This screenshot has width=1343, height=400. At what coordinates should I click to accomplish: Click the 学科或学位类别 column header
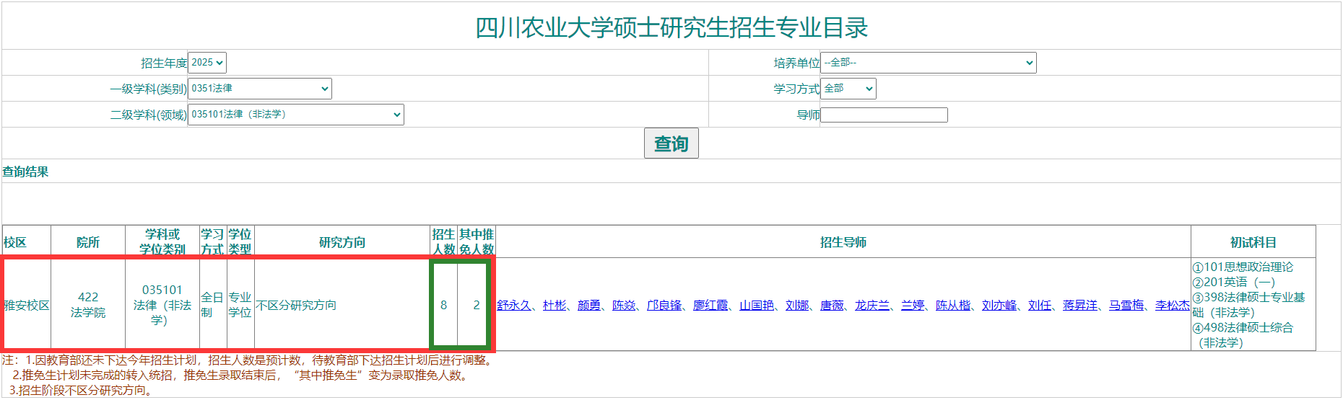162,242
